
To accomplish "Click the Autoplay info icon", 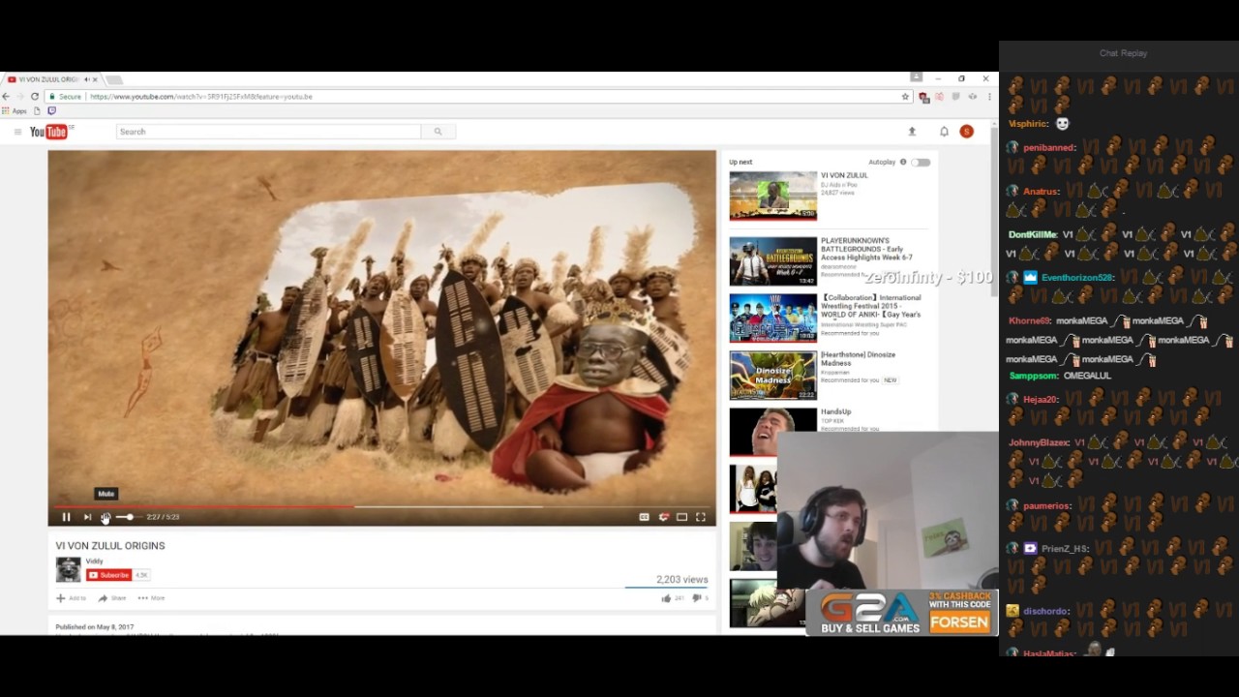I will (x=903, y=163).
